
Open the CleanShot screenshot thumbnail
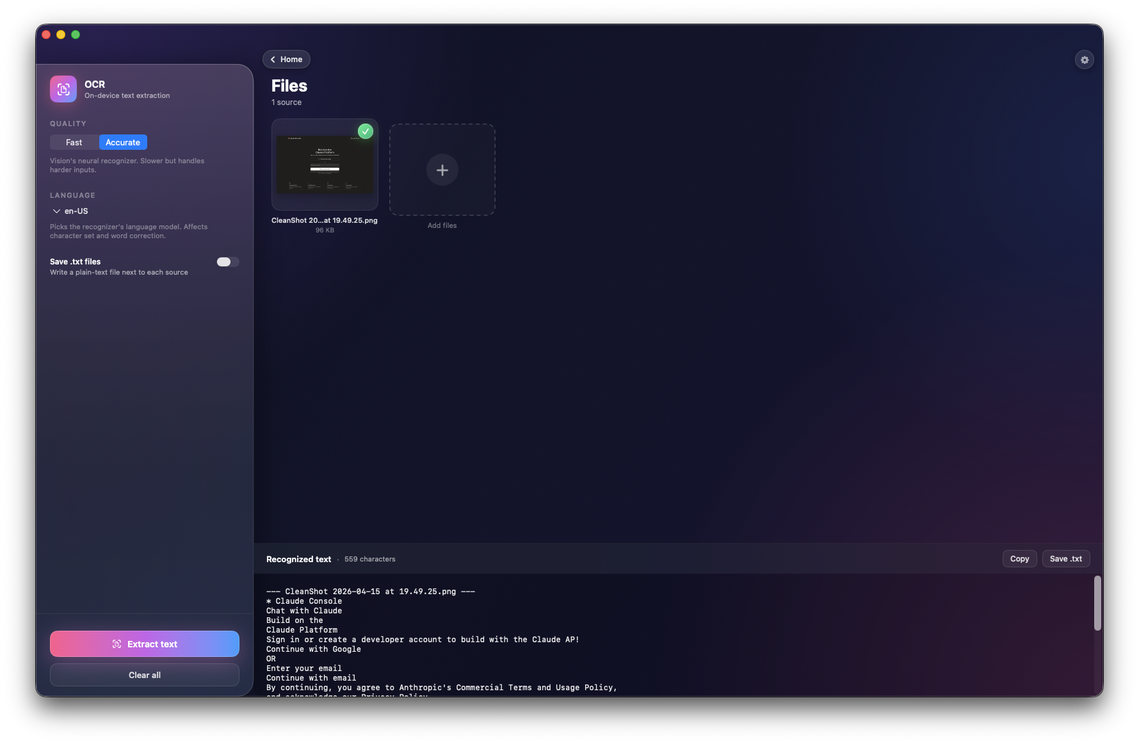coord(325,165)
